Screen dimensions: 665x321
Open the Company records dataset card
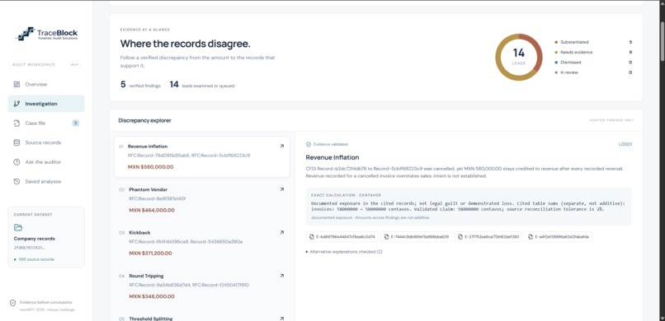click(46, 237)
